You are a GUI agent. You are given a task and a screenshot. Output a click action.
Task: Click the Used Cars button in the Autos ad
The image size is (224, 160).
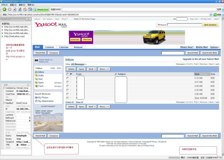point(75,39)
